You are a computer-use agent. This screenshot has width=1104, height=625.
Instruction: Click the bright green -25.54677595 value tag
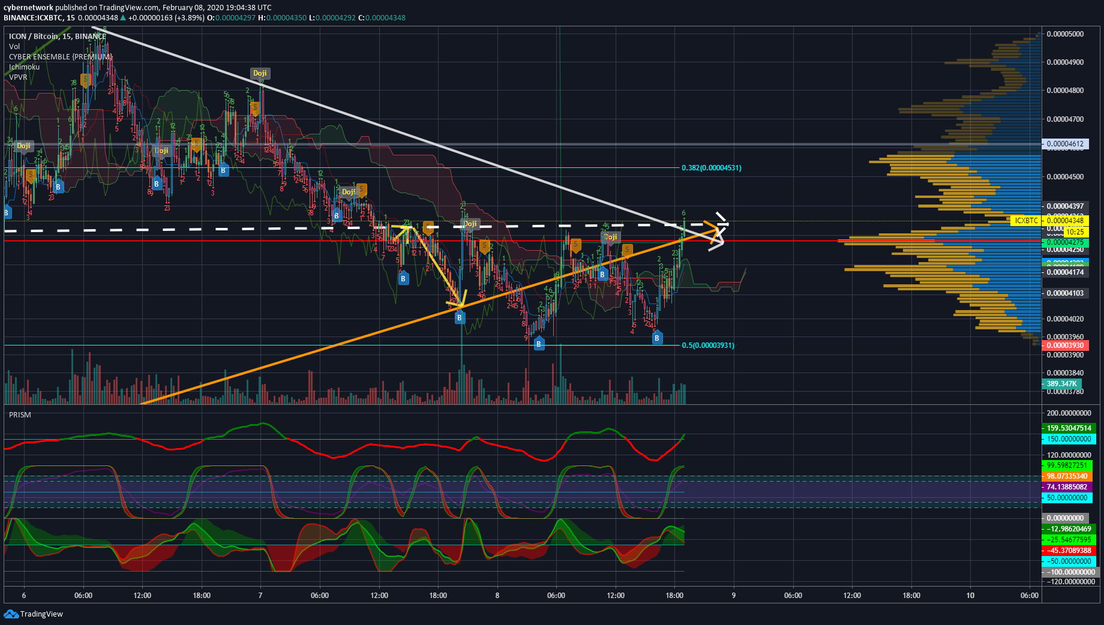point(1069,540)
